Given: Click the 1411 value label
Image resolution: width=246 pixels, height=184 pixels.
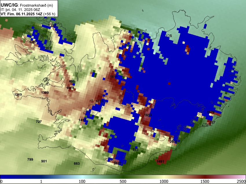Looking at the screenshot, I should pyautogui.click(x=82, y=120).
